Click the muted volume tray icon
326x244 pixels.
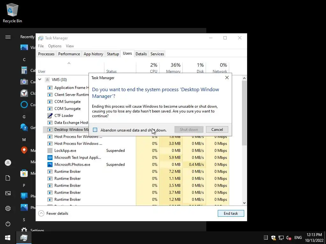click(288, 238)
